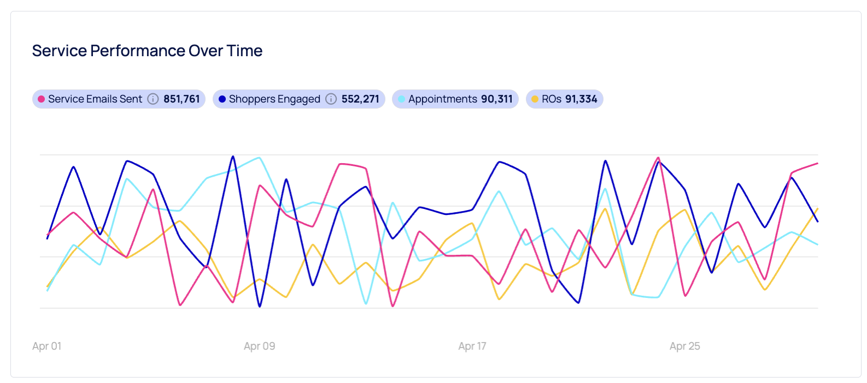Select the Apr 01 date label

(47, 346)
